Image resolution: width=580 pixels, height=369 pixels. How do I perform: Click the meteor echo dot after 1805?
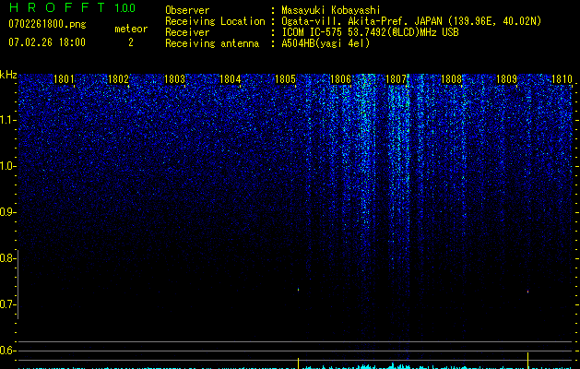298,290
